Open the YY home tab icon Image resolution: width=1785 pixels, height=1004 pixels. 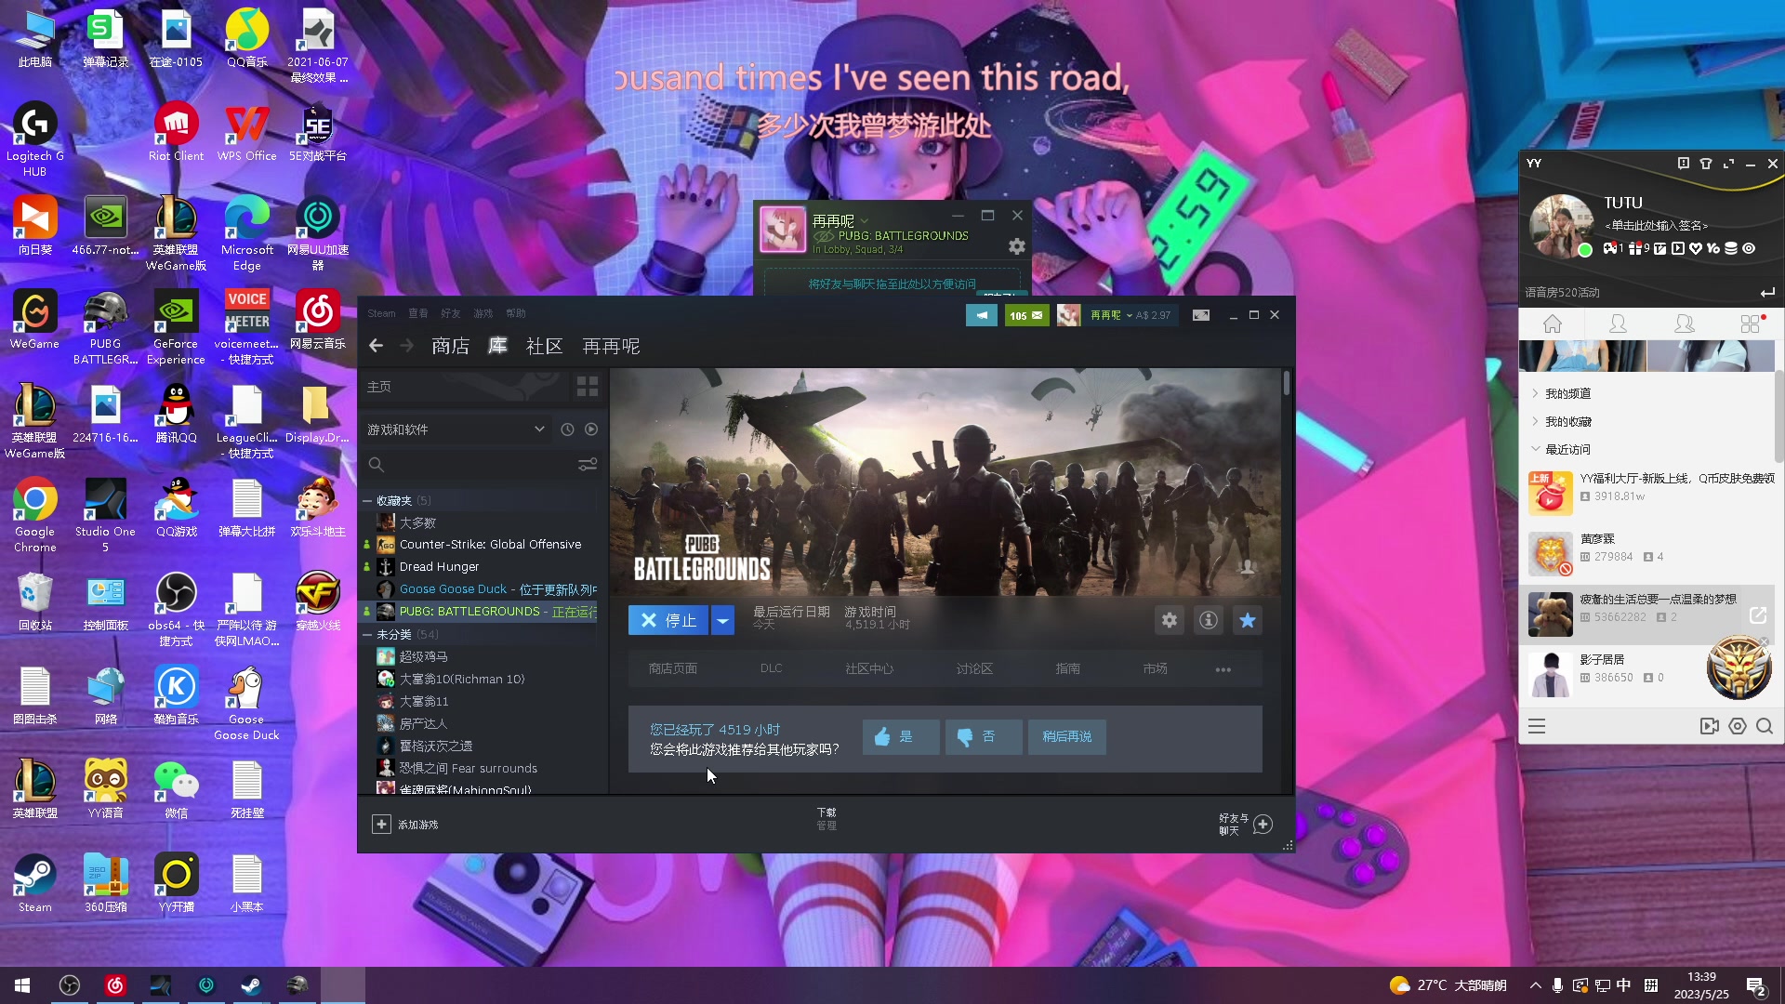point(1553,324)
